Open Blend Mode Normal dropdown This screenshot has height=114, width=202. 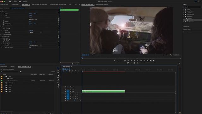(36, 32)
